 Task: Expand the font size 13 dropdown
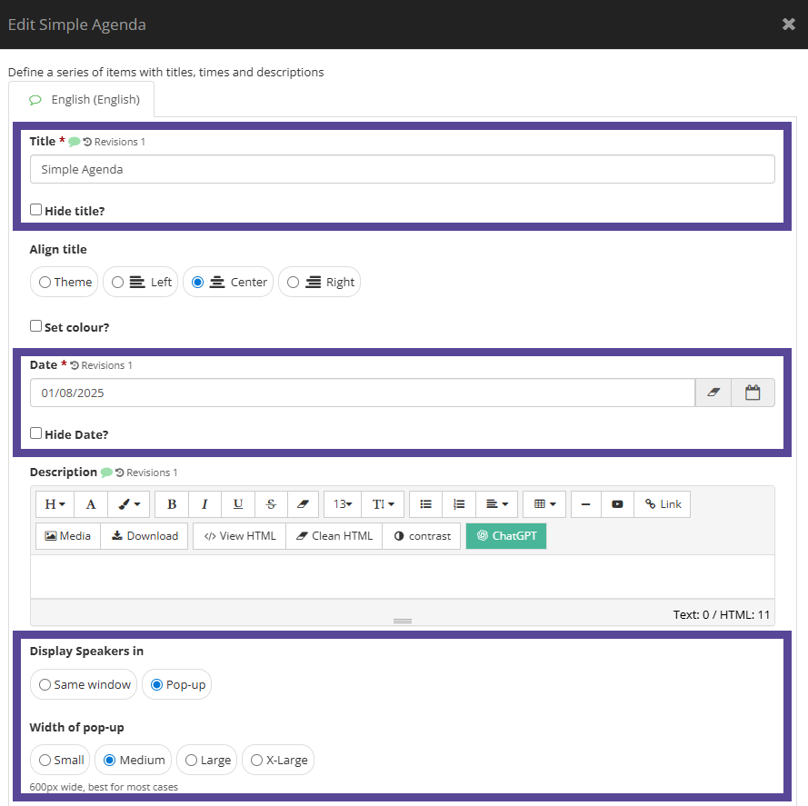pyautogui.click(x=342, y=504)
